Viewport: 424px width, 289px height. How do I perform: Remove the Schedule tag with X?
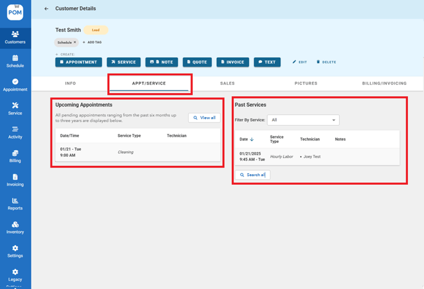75,43
